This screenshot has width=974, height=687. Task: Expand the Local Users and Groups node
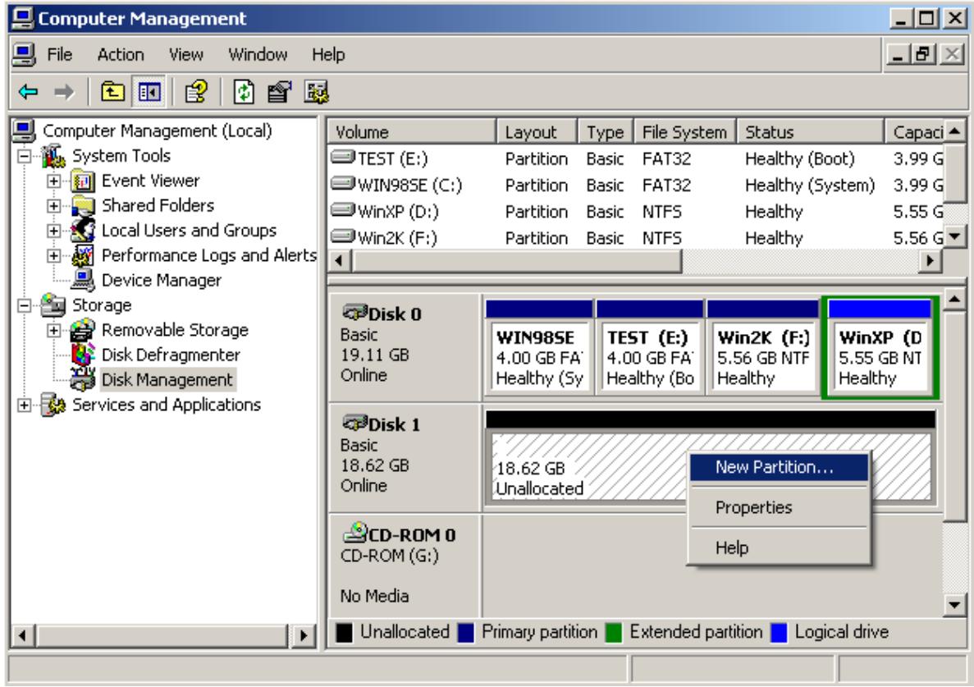point(53,231)
